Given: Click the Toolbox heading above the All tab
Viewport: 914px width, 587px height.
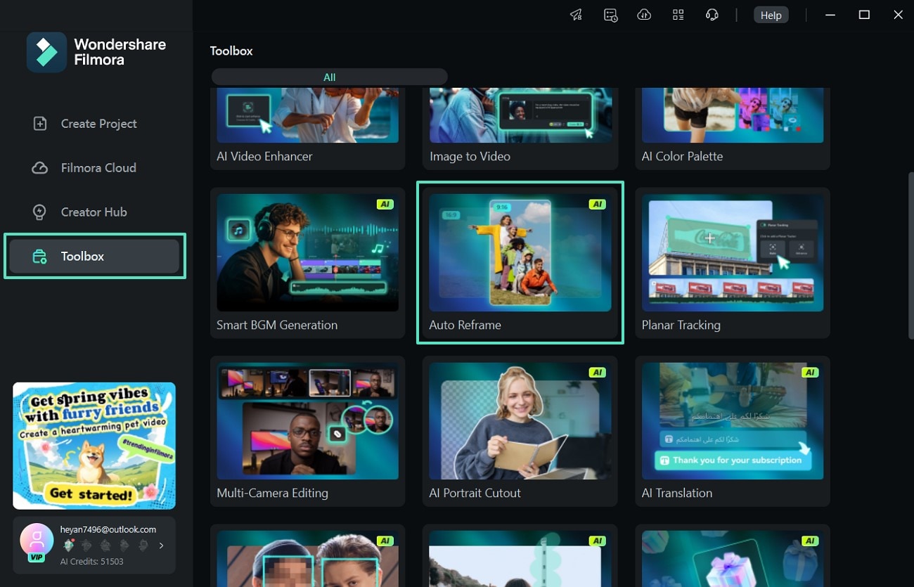Looking at the screenshot, I should pos(231,51).
